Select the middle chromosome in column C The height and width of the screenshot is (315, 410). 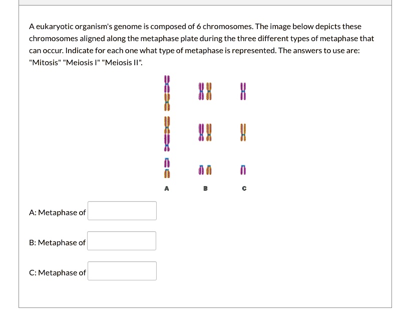click(x=243, y=132)
